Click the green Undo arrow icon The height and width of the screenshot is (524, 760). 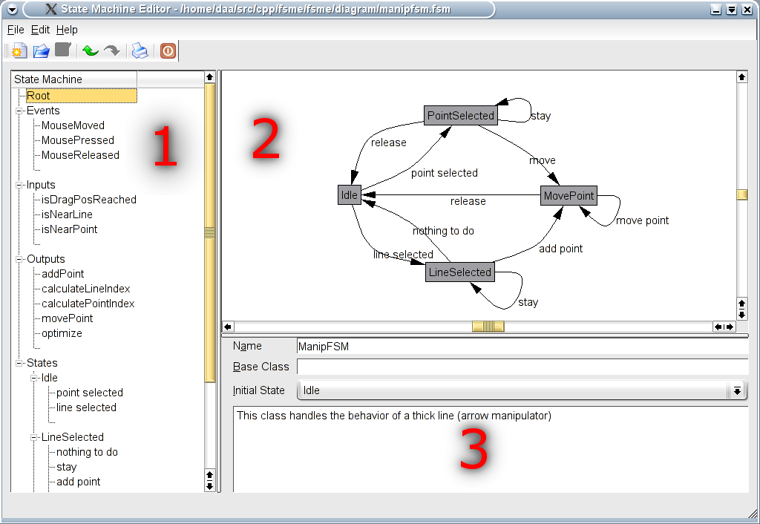(x=91, y=51)
